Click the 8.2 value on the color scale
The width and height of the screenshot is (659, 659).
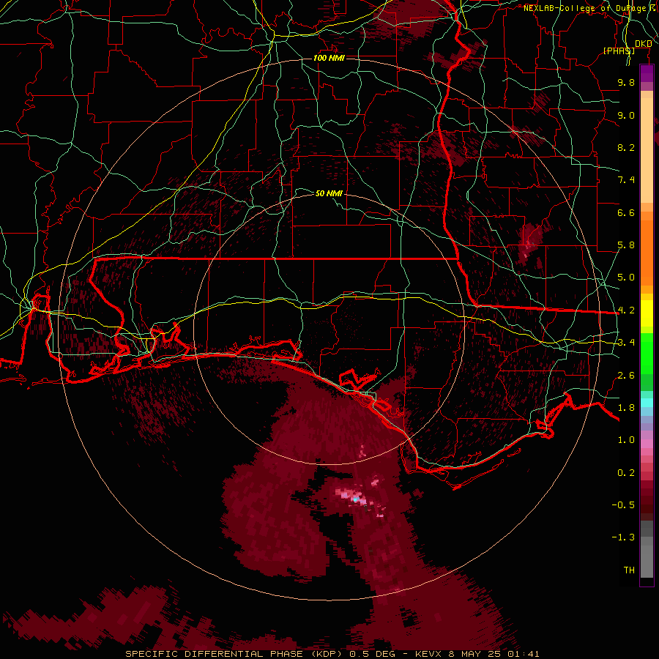[626, 147]
